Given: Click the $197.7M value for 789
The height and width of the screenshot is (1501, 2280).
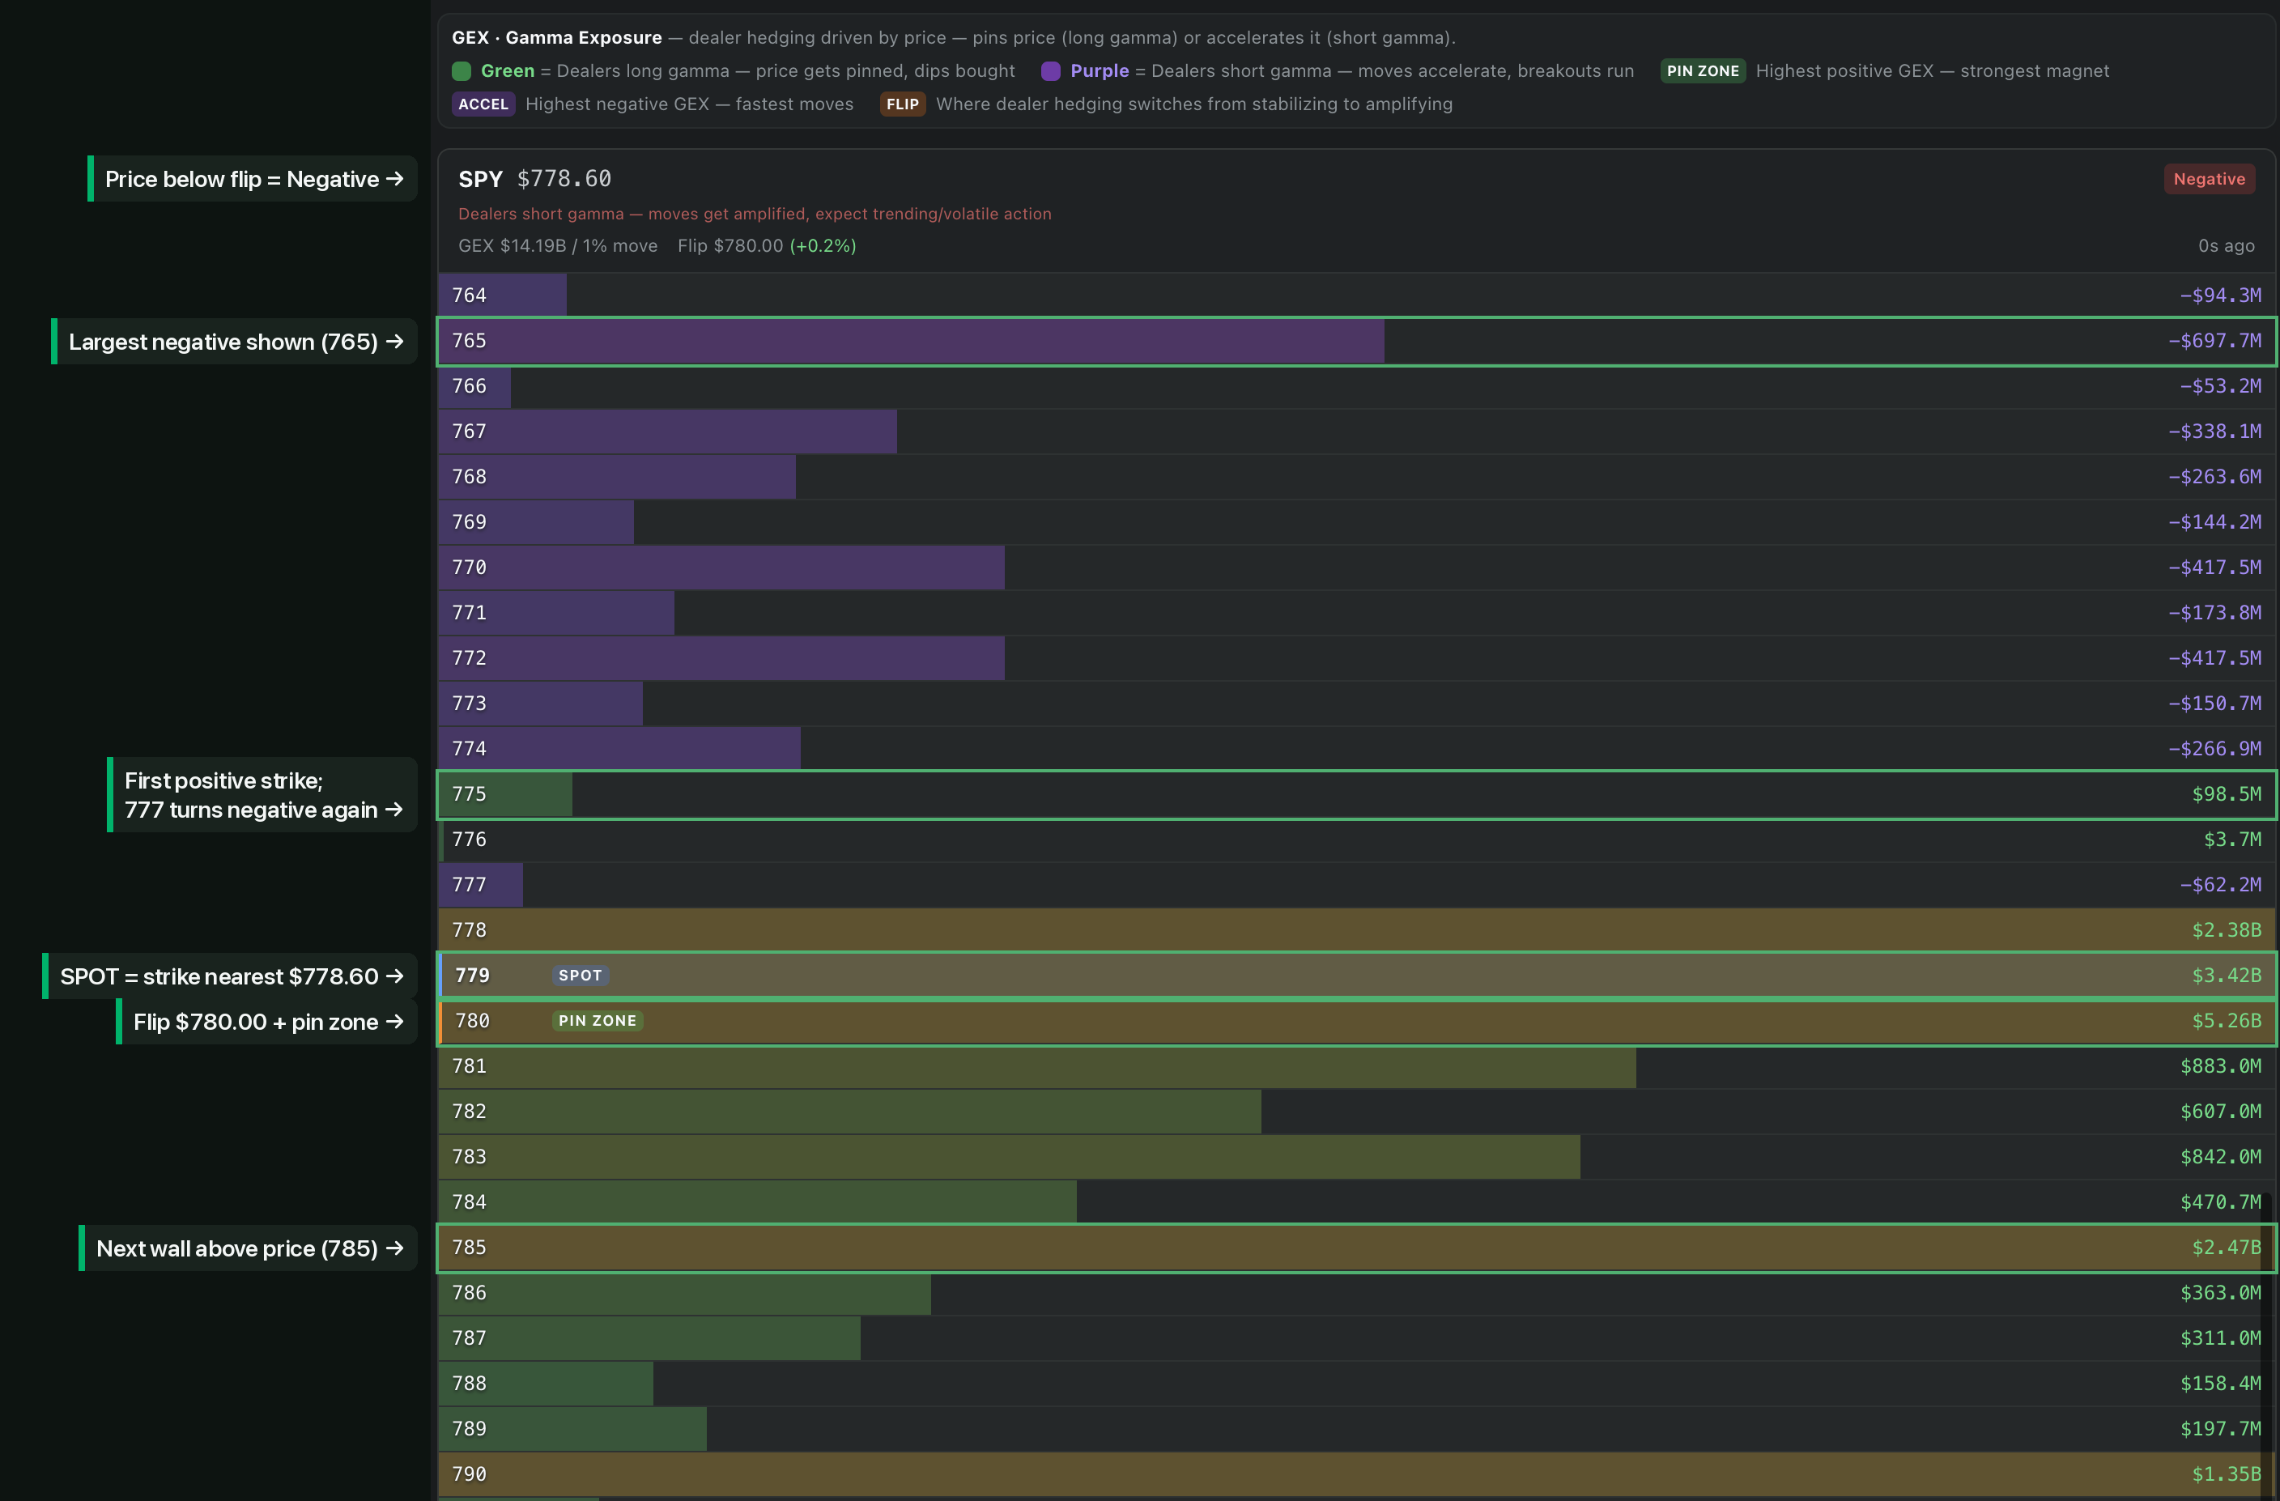Looking at the screenshot, I should point(2219,1429).
